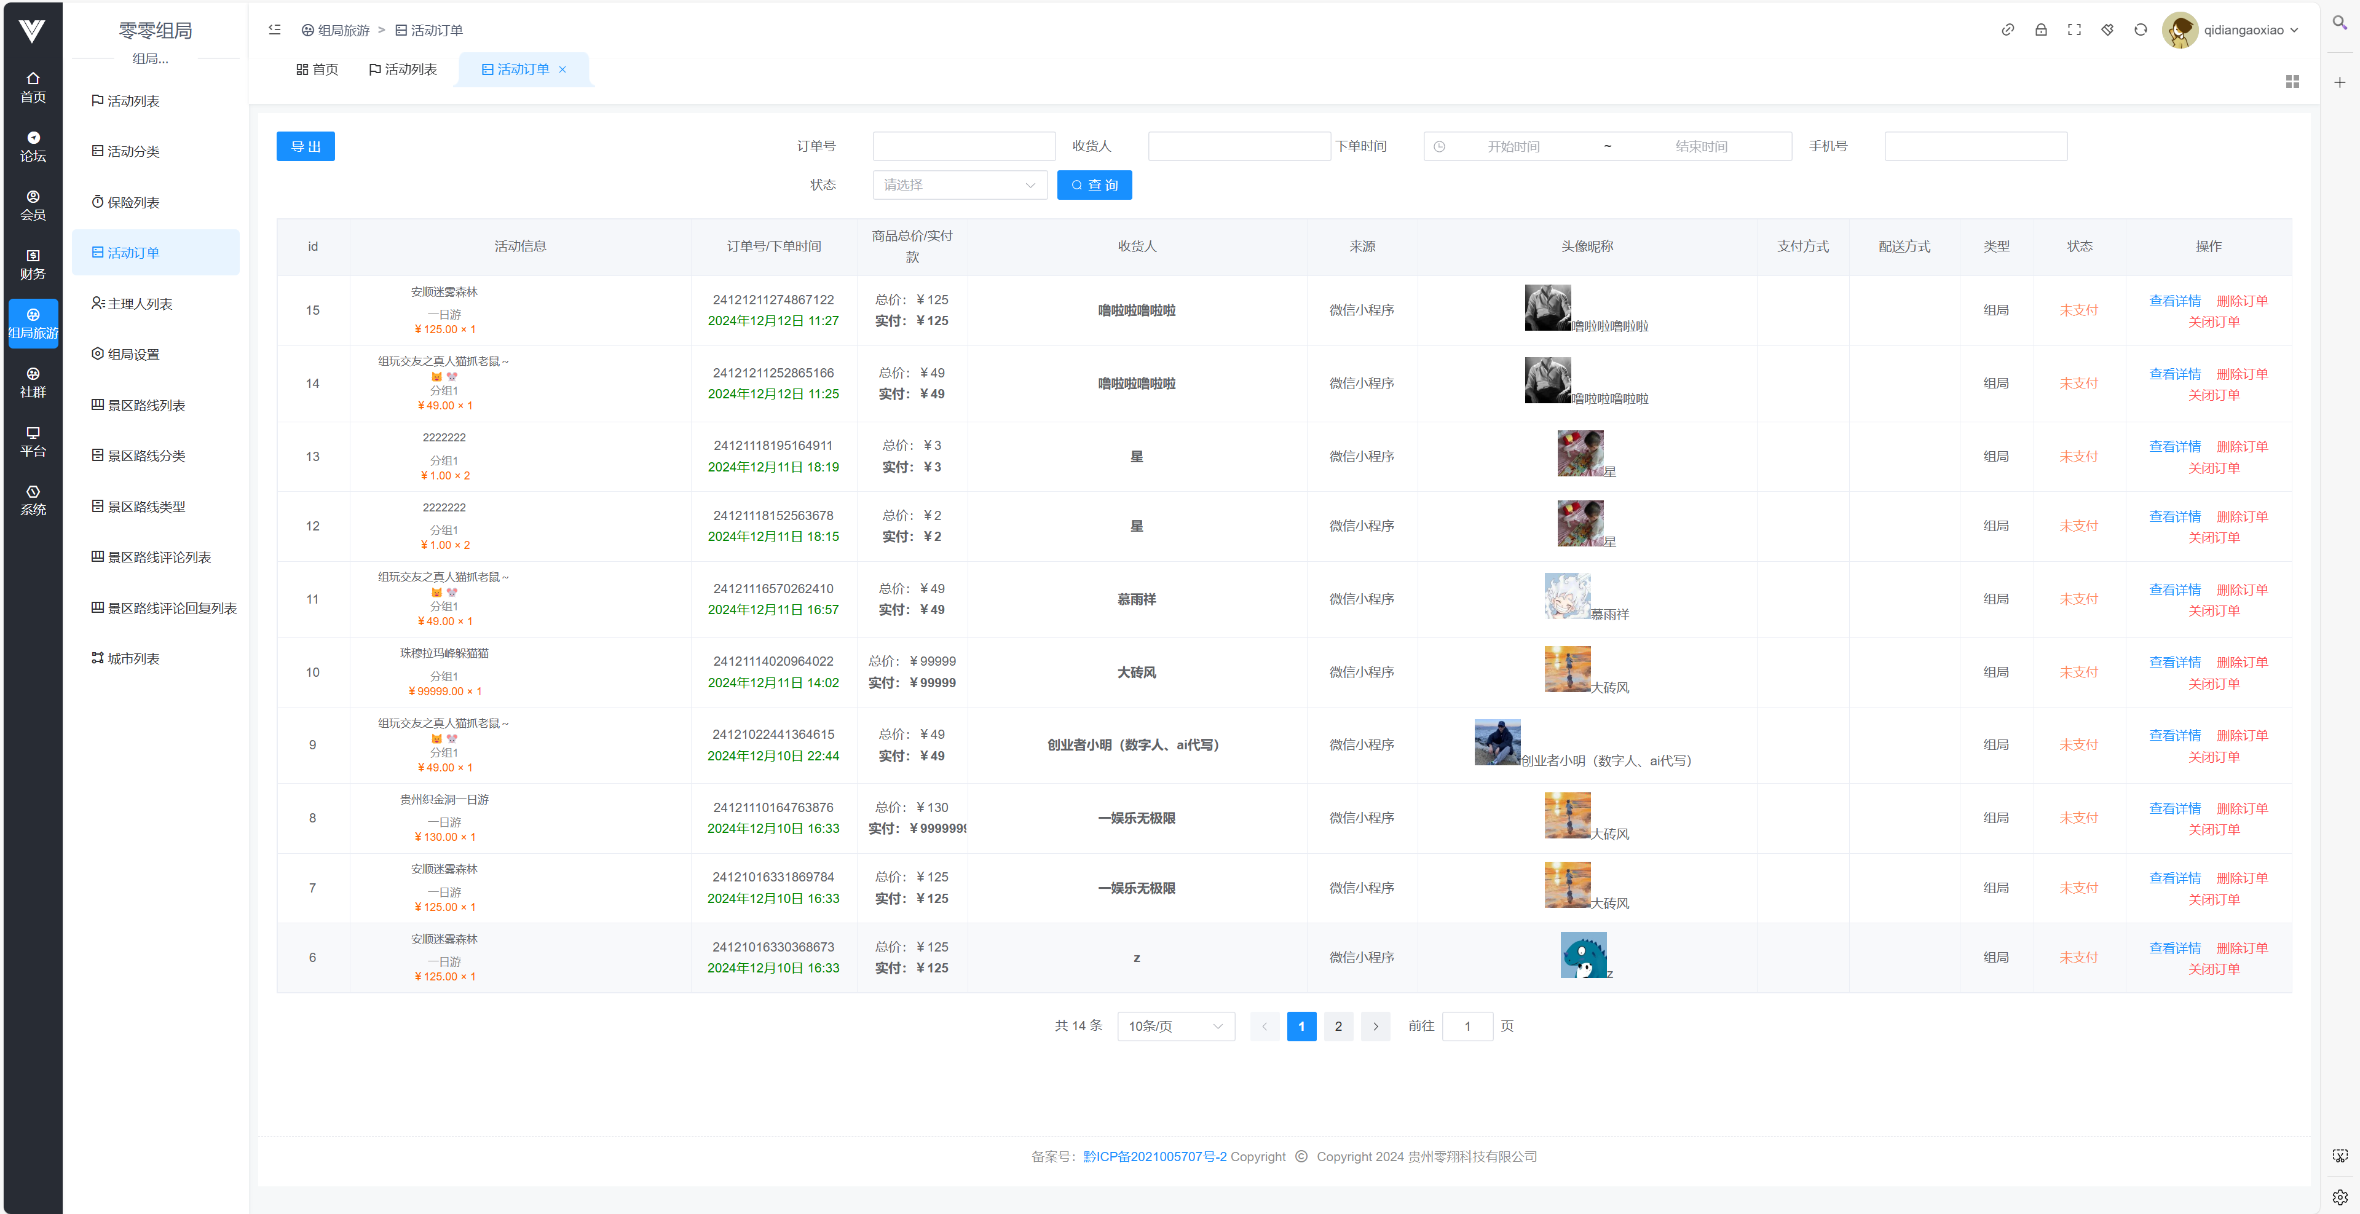Image resolution: width=2360 pixels, height=1214 pixels.
Task: Click the link icon in top bar
Action: tap(2007, 30)
